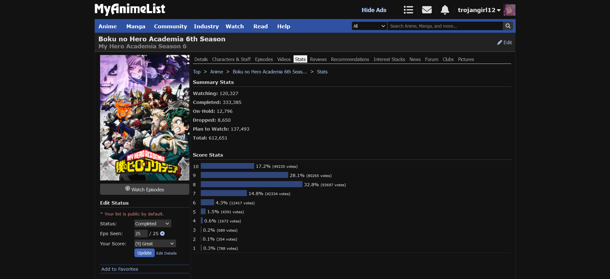Click 'Boku no Hero Academia 6th Season' title
Screen dimensions: 610x279
point(162,39)
